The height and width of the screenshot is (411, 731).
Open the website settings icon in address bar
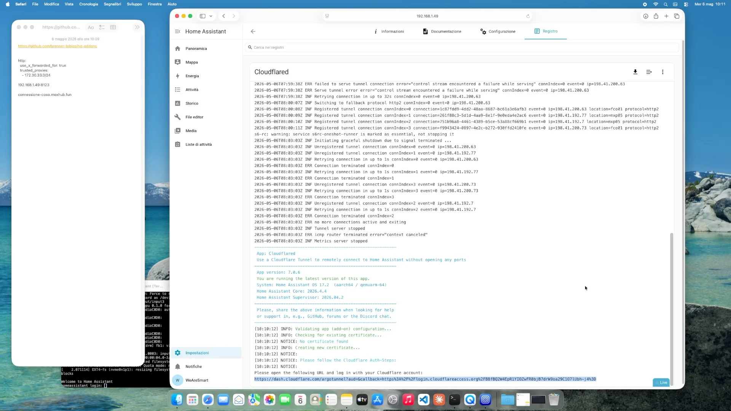327,16
